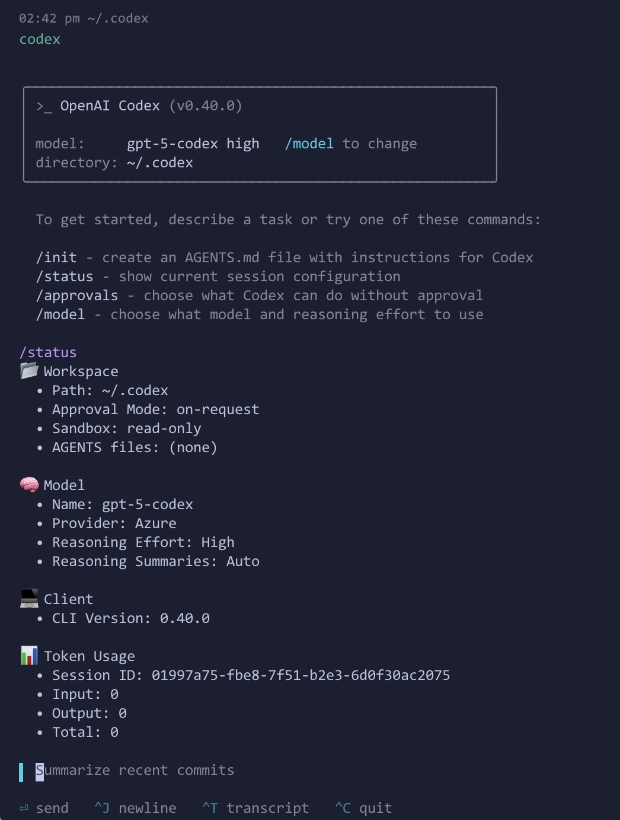Click the /model command in help list
Viewport: 620px width, 820px height.
point(60,314)
